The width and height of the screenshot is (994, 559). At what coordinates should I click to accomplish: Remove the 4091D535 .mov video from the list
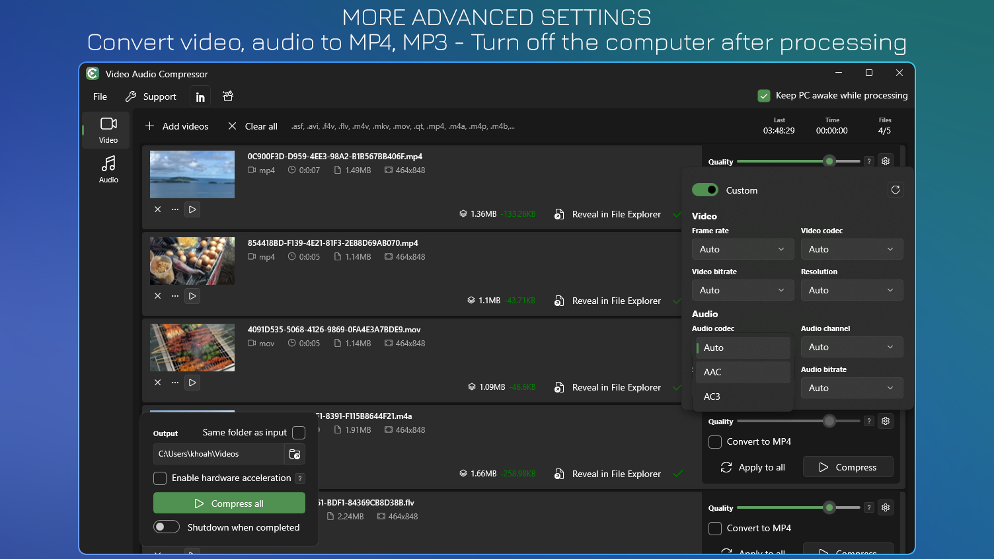click(x=157, y=383)
